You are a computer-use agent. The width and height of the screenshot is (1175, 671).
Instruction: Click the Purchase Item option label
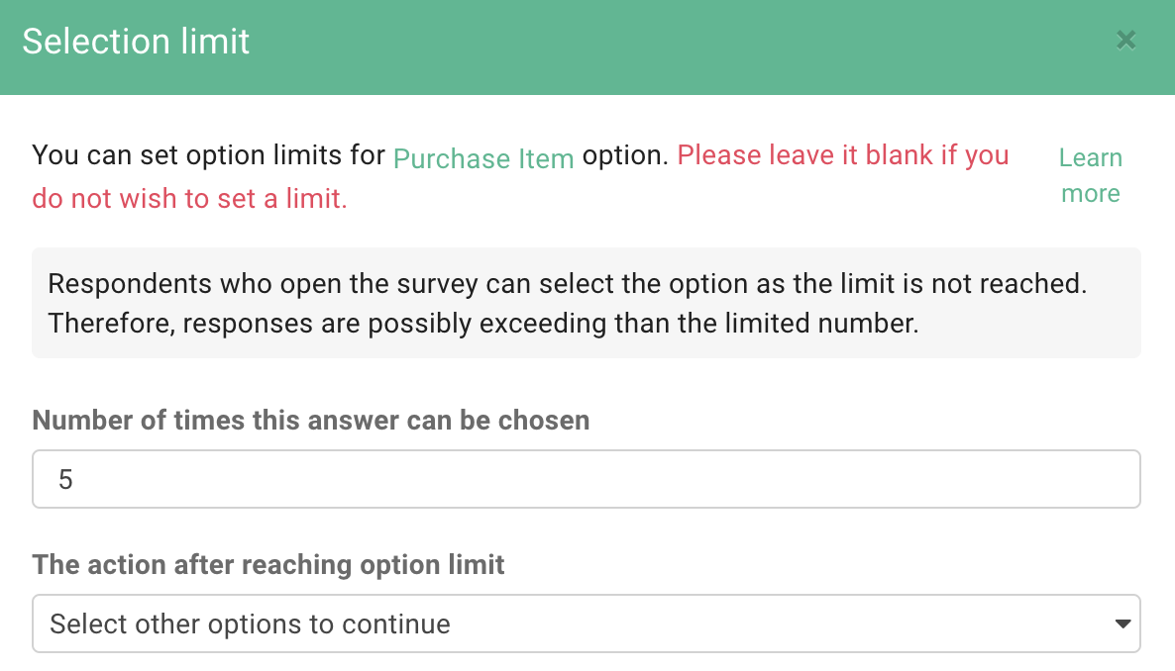click(x=483, y=158)
